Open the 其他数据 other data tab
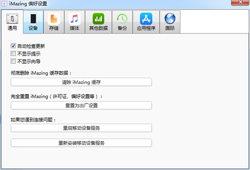The width and height of the screenshot is (250, 170). pos(98,22)
